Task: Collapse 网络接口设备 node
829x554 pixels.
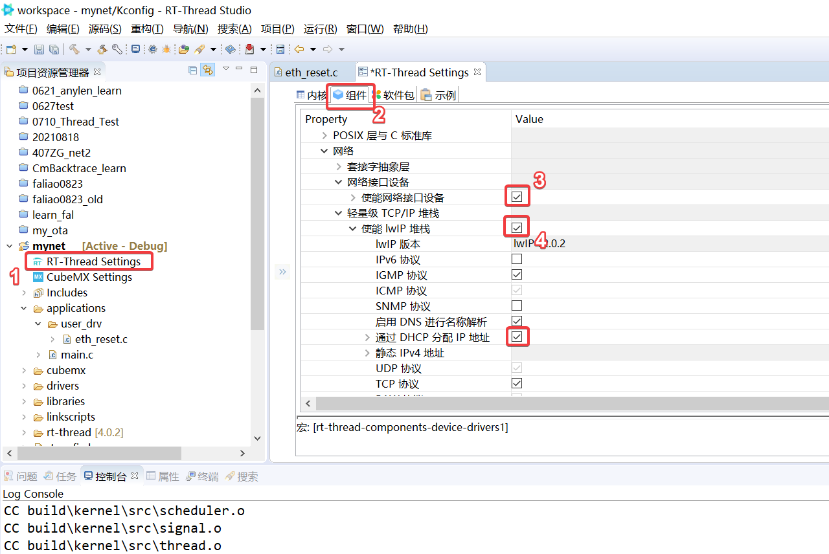Action: click(339, 182)
